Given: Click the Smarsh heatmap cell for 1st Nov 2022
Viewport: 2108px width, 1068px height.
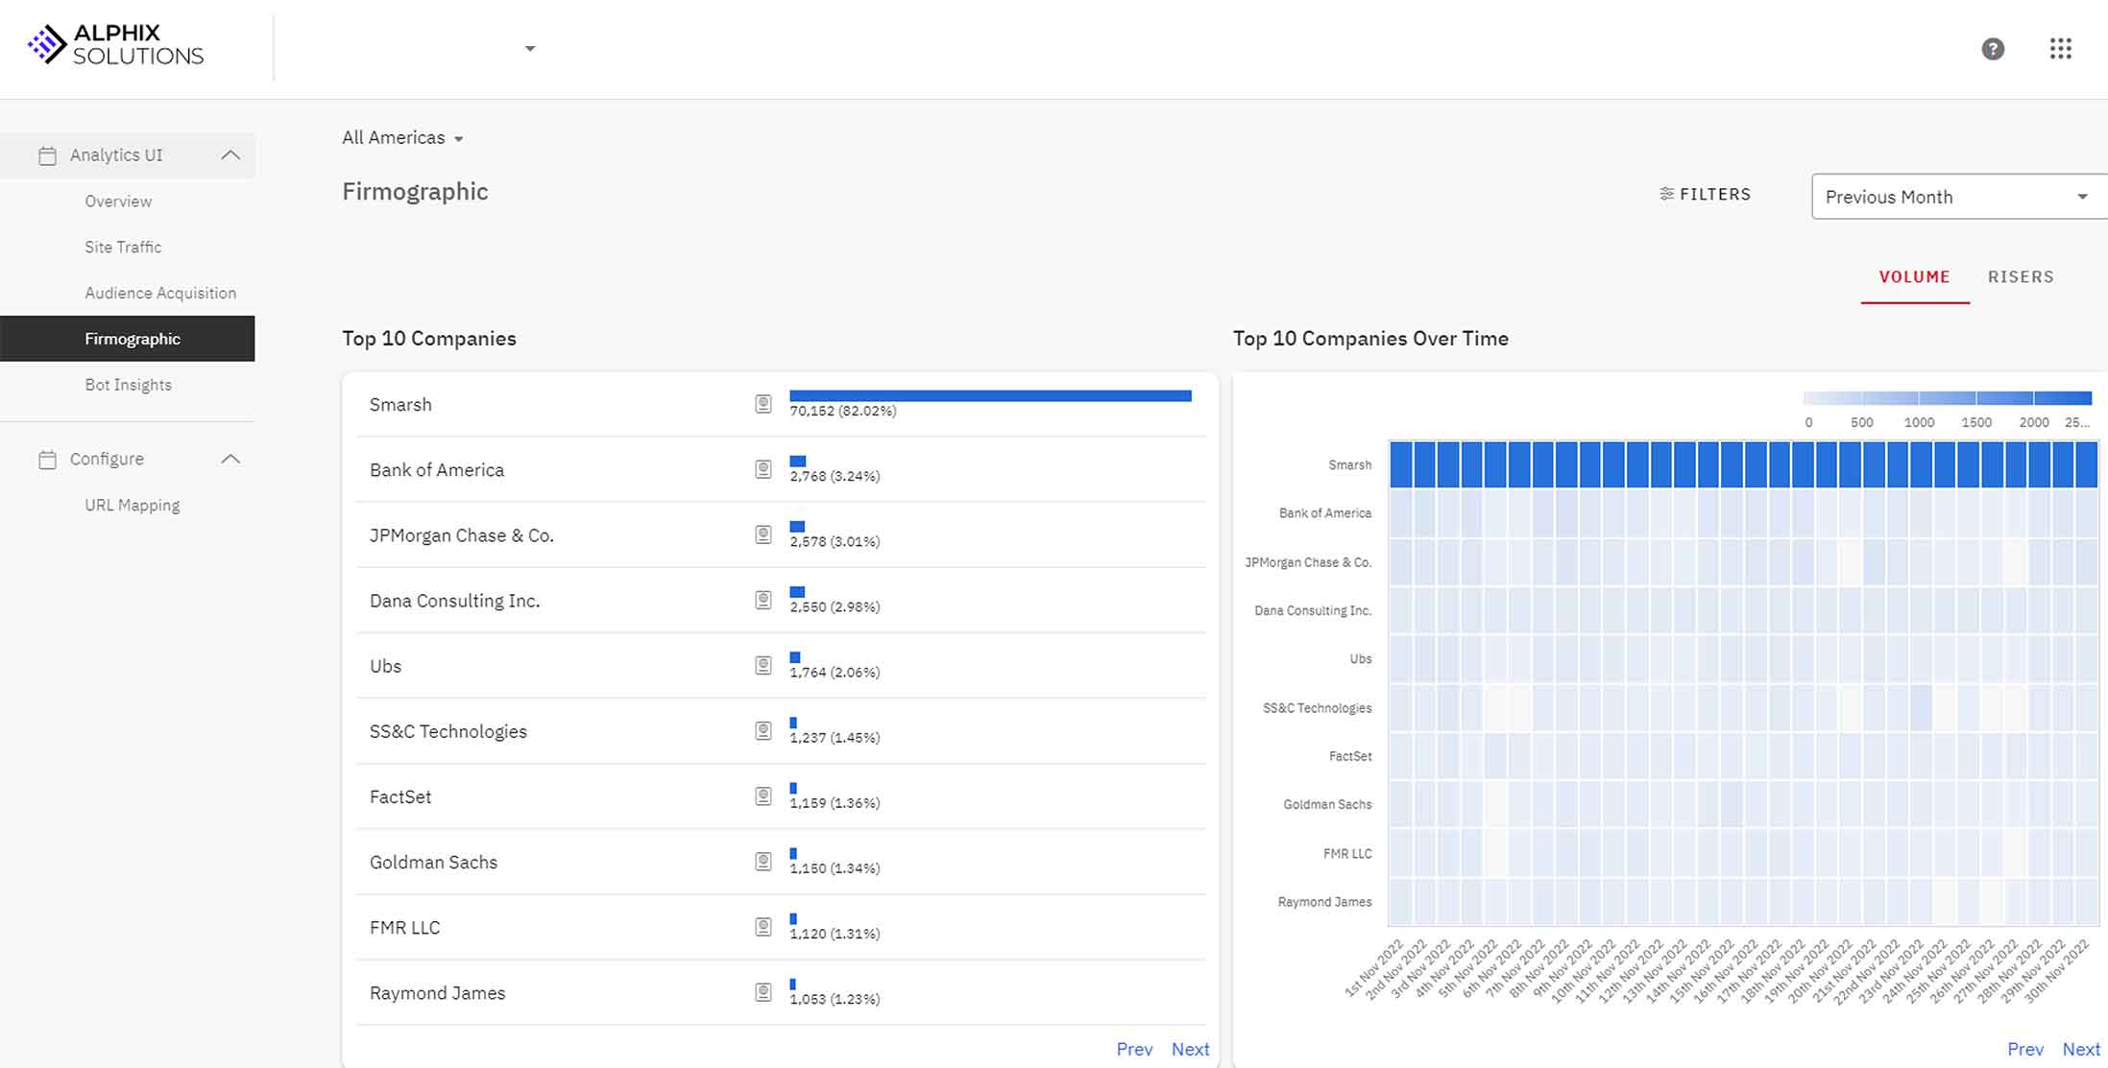Looking at the screenshot, I should [x=1400, y=464].
